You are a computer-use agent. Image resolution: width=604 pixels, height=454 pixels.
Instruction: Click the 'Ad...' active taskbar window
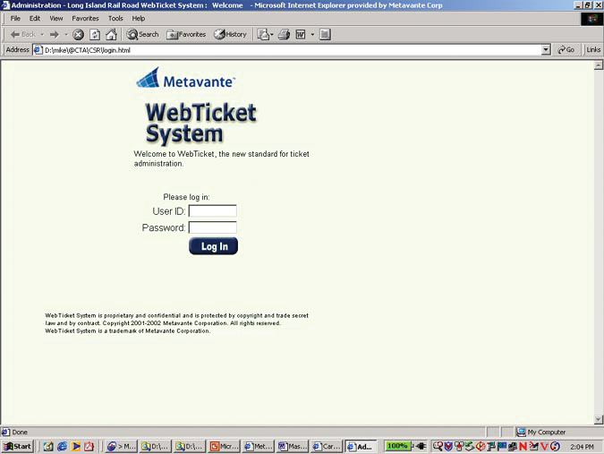(x=361, y=446)
